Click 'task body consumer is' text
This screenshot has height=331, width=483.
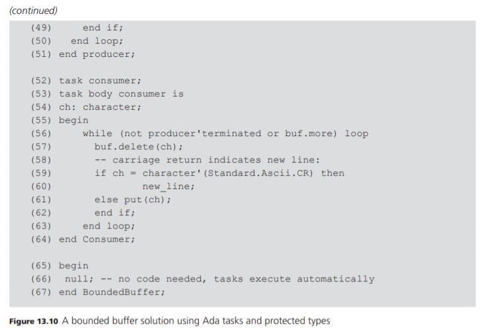(121, 94)
